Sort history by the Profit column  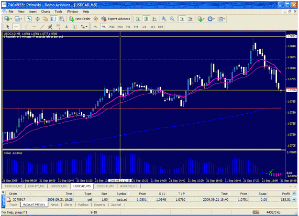click(x=279, y=194)
